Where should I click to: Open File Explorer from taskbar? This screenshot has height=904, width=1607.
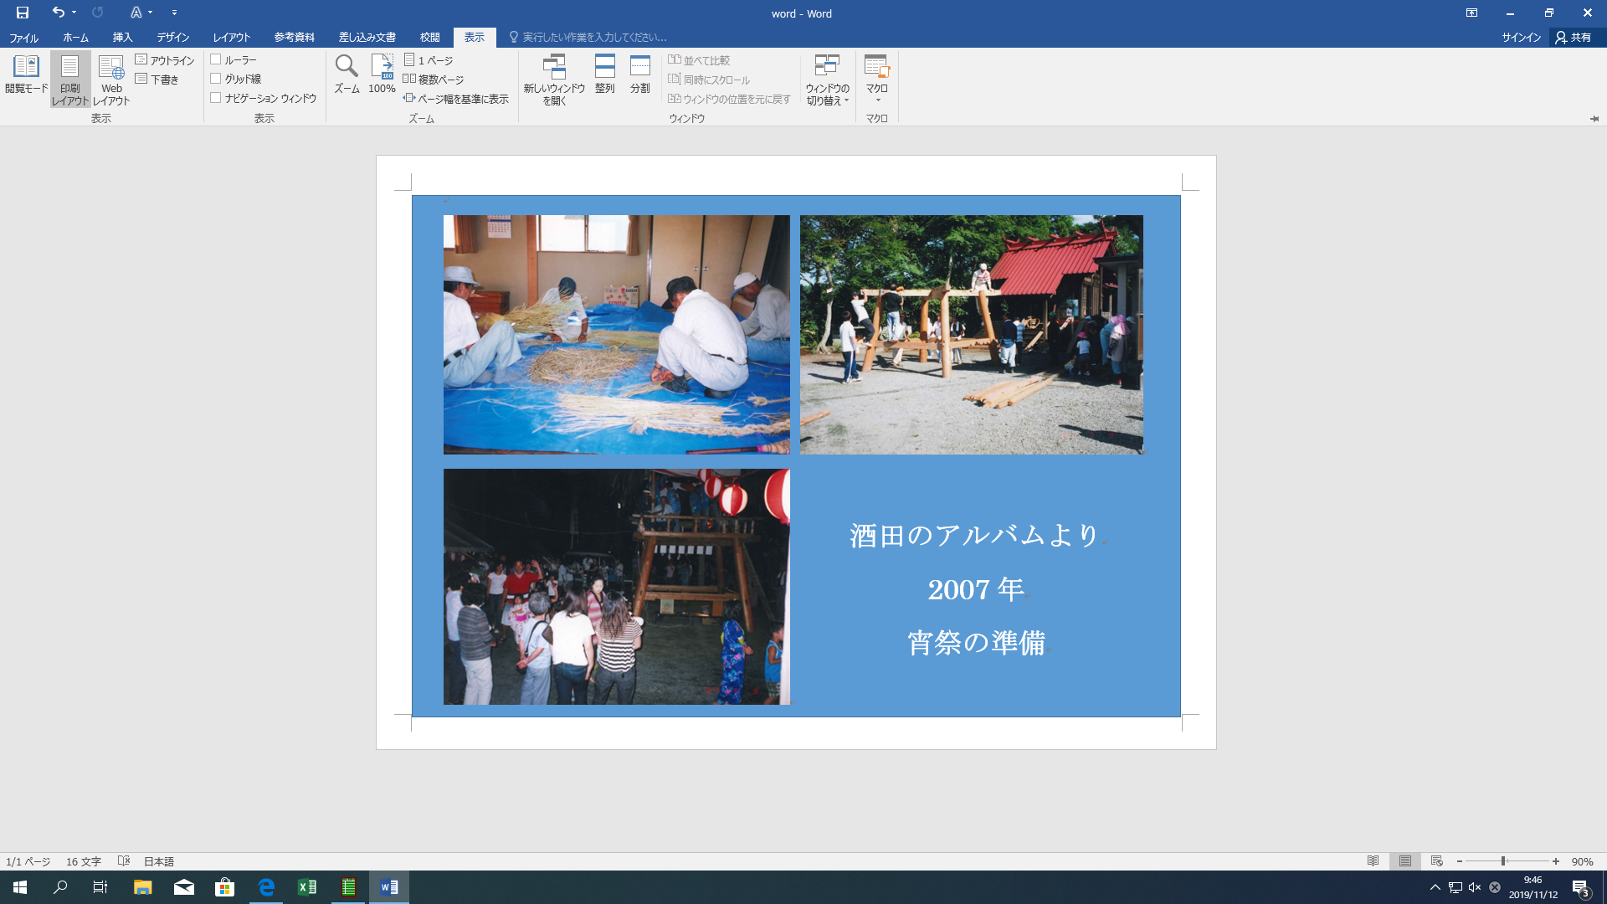tap(143, 887)
